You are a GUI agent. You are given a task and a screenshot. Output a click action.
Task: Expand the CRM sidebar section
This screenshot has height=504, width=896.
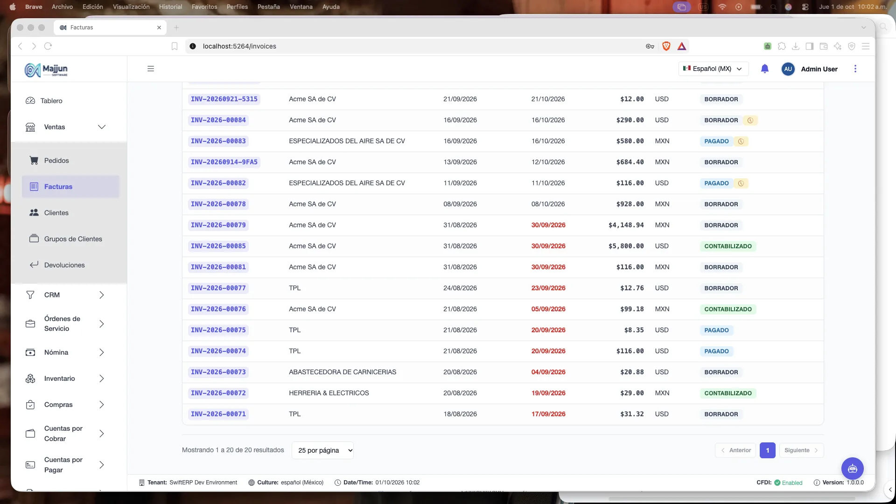(x=69, y=295)
